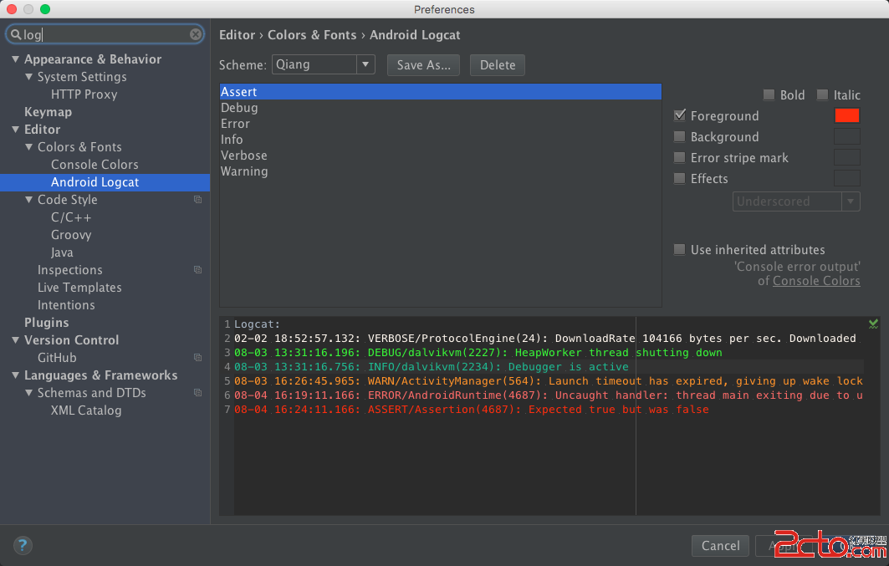889x566 pixels.
Task: Click the magnifier icon in search box
Action: 15,34
